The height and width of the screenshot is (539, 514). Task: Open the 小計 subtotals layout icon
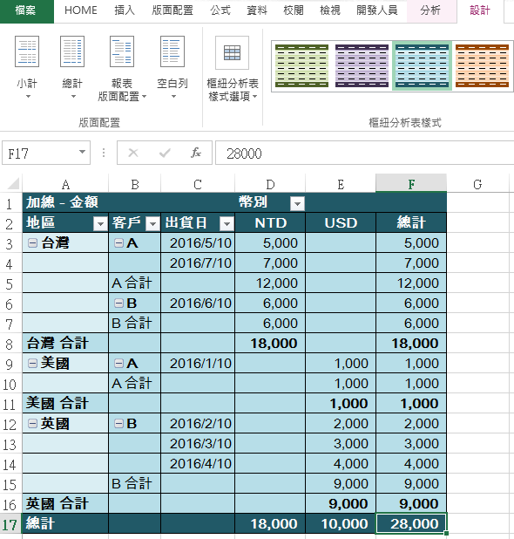point(27,51)
